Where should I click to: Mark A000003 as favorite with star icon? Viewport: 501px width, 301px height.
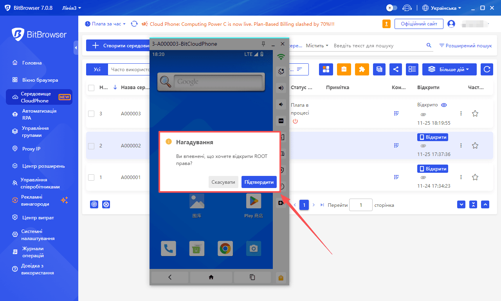click(475, 113)
